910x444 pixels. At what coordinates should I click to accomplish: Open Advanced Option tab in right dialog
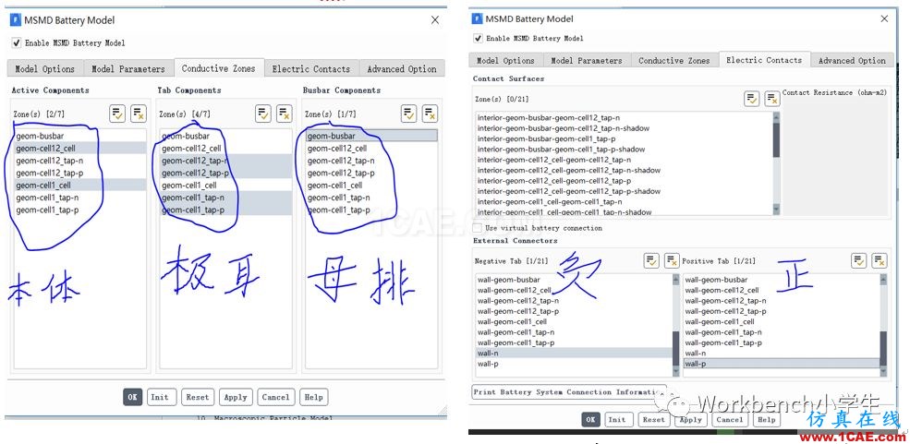(x=852, y=60)
